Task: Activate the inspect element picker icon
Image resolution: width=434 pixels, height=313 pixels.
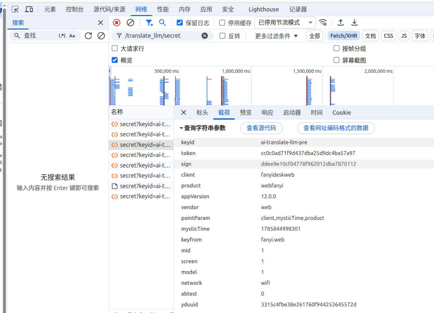Action: 15,10
